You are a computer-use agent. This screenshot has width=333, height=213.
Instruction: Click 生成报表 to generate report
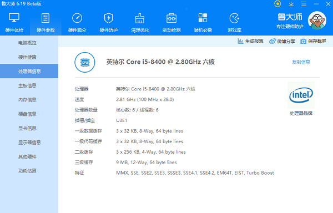[x=251, y=41]
